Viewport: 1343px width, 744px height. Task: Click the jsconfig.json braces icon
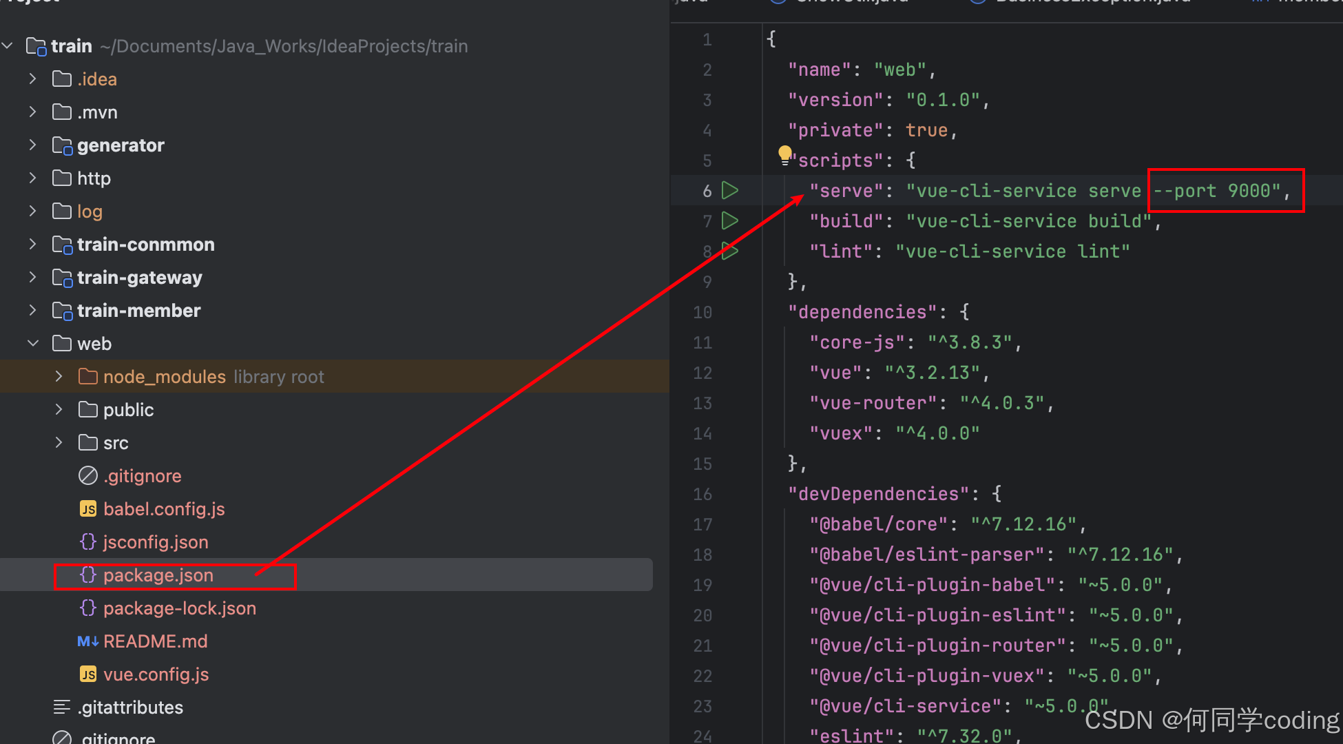(x=88, y=542)
